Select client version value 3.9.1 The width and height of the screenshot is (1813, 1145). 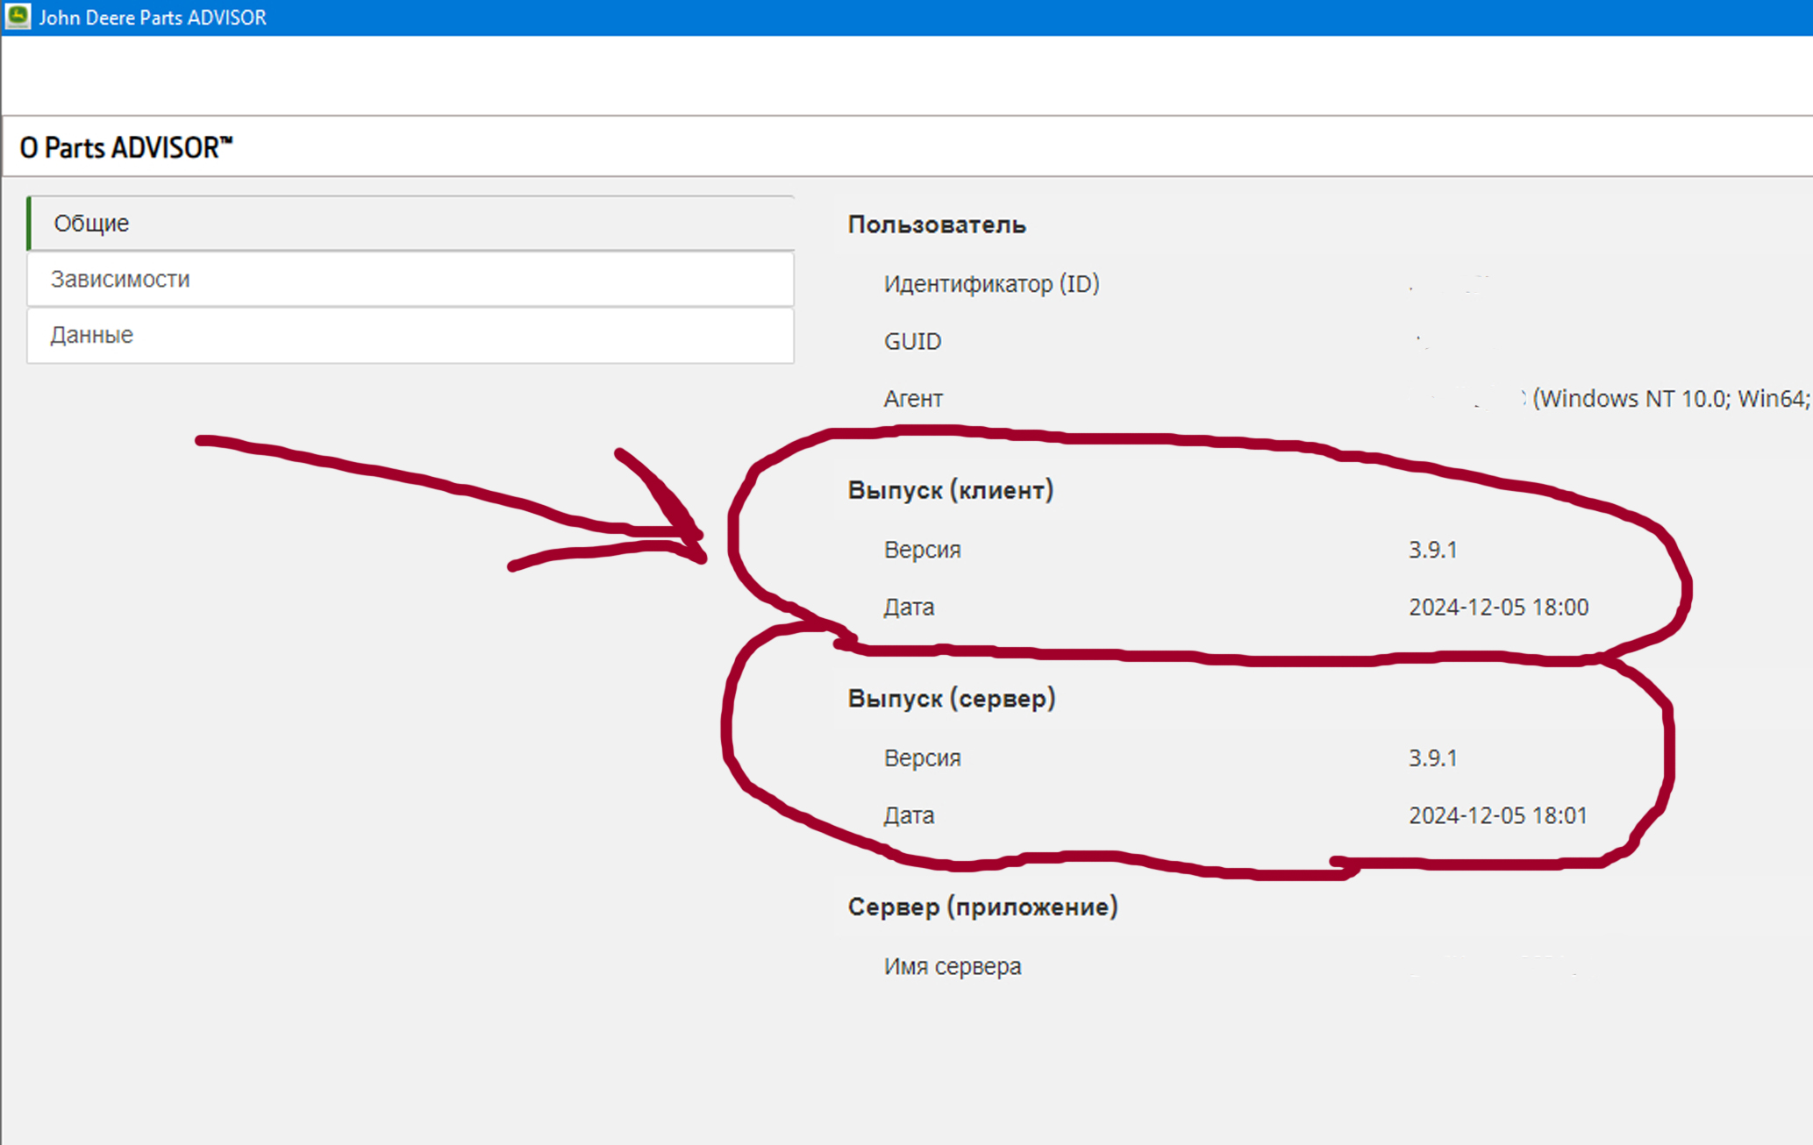click(1432, 550)
